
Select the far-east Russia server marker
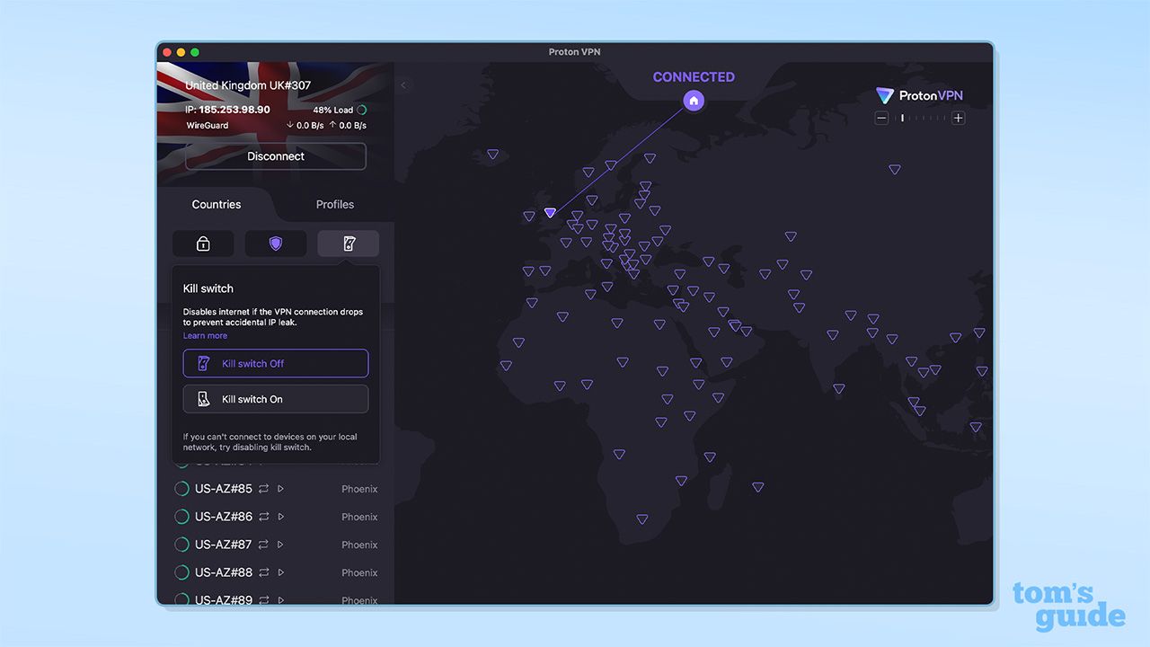click(895, 169)
